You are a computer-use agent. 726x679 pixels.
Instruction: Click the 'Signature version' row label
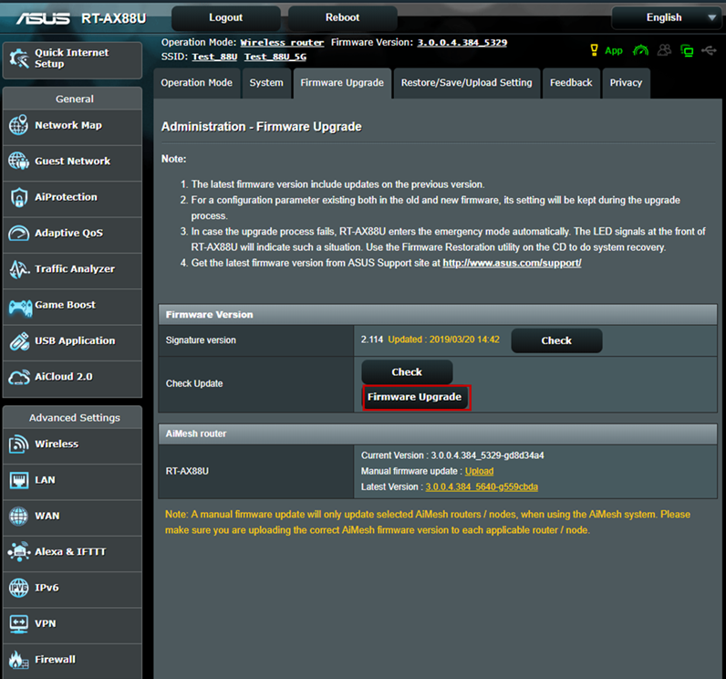201,340
